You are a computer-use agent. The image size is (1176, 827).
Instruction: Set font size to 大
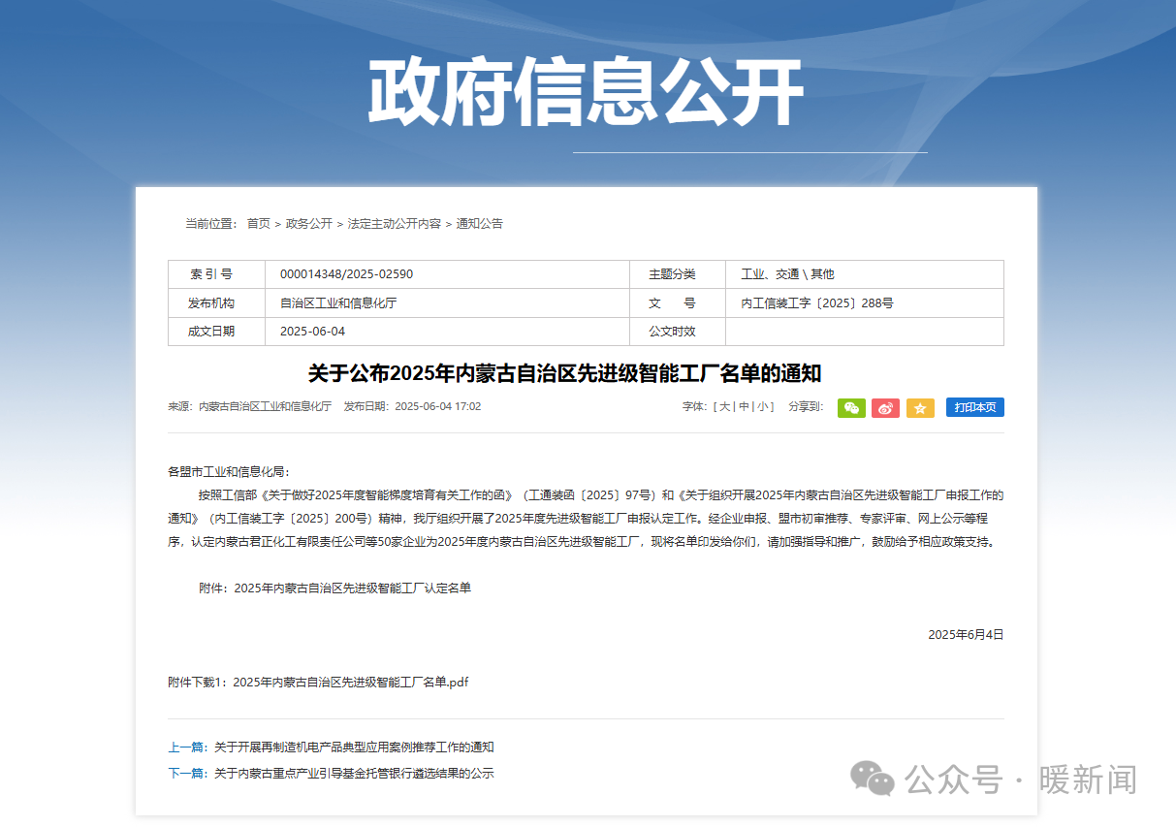point(723,407)
